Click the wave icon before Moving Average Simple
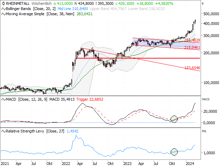This screenshot has height=166, width=221. pos(3,14)
